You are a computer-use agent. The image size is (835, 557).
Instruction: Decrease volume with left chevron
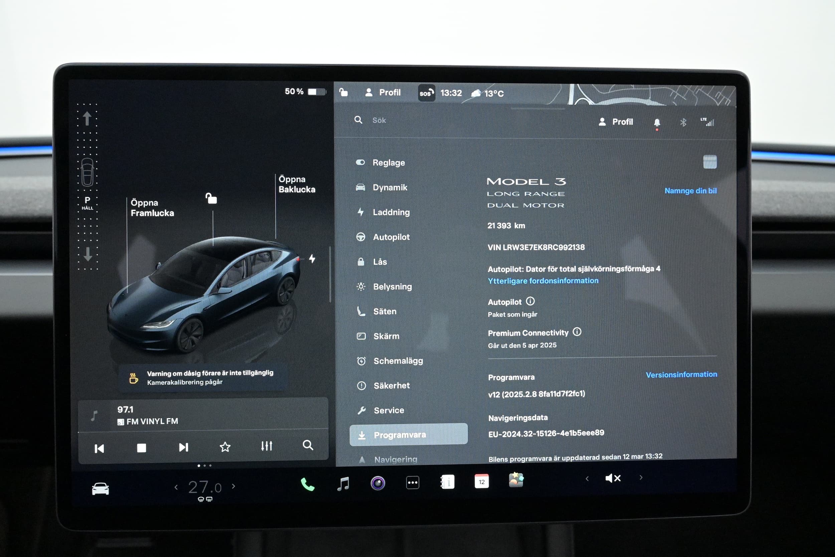click(x=587, y=479)
